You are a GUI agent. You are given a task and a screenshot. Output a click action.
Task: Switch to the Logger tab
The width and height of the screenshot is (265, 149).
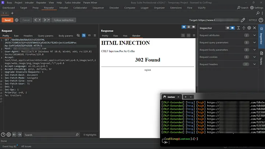click(145, 8)
